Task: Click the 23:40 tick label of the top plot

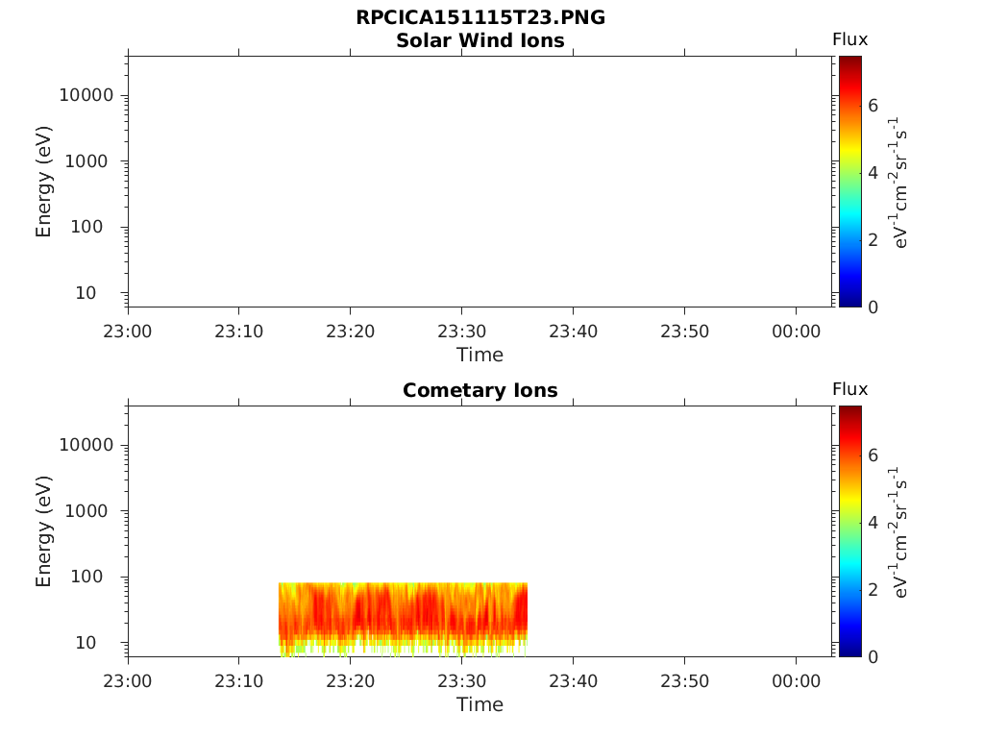Action: click(573, 332)
